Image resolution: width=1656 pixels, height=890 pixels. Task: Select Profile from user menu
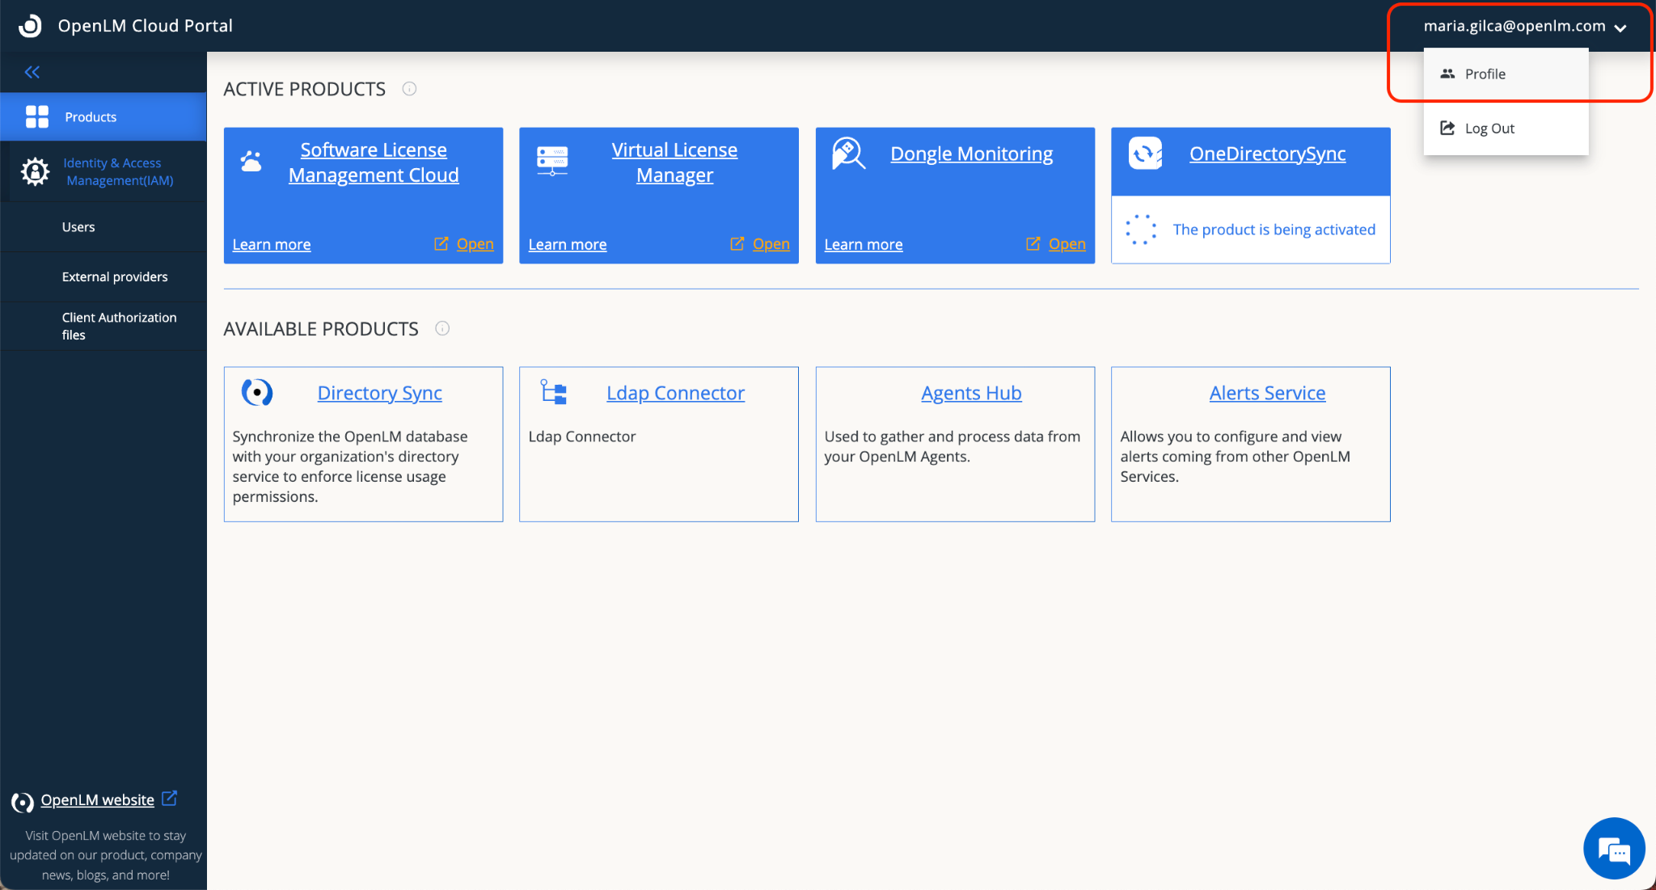pos(1485,74)
